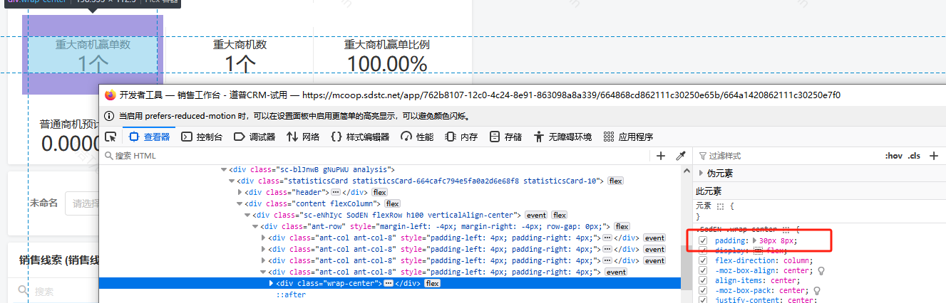Click the 重大商机数 statistic on the page

point(240,55)
